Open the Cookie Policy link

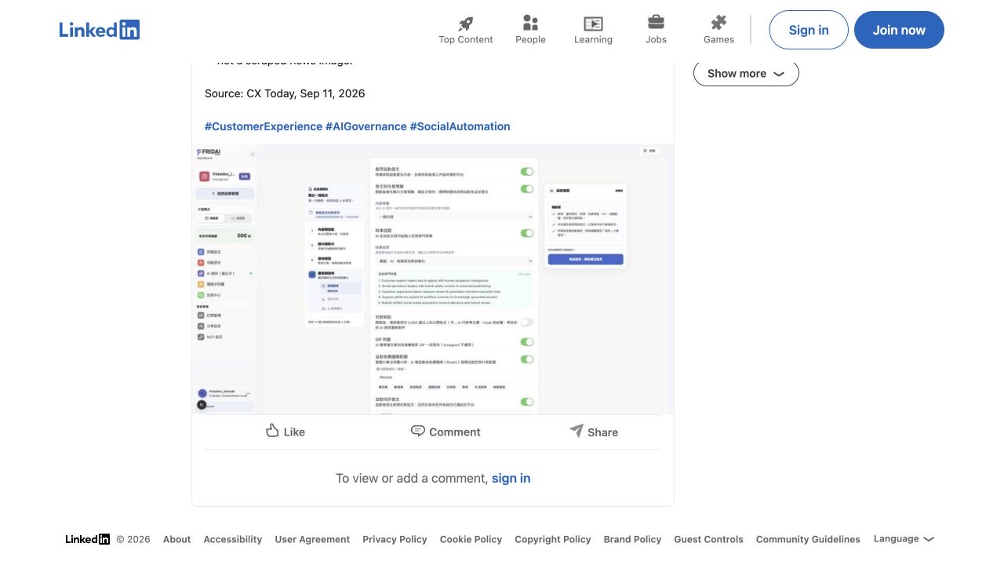click(x=471, y=539)
